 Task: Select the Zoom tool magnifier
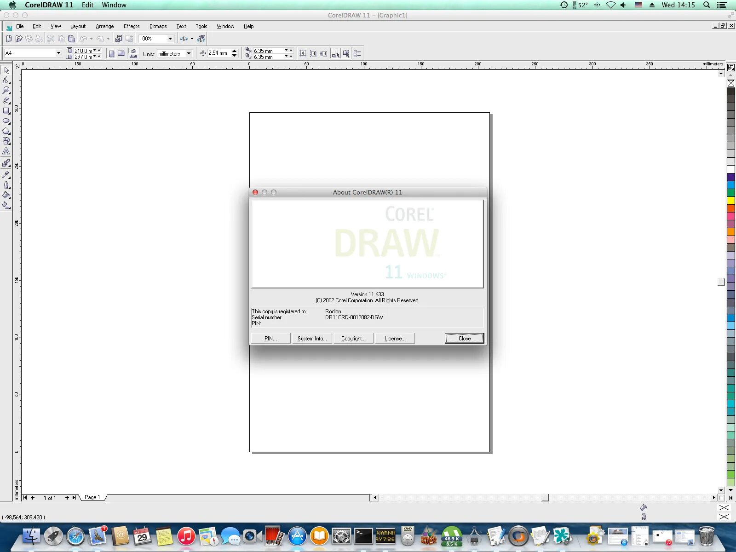click(6, 91)
